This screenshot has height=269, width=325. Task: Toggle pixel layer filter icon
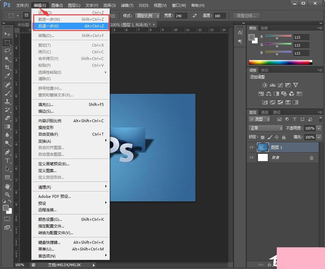279,119
